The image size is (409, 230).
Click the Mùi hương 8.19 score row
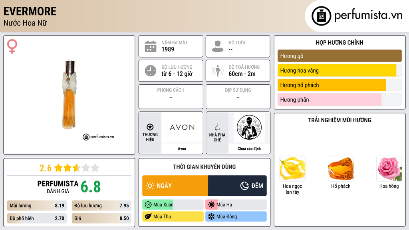(x=37, y=206)
